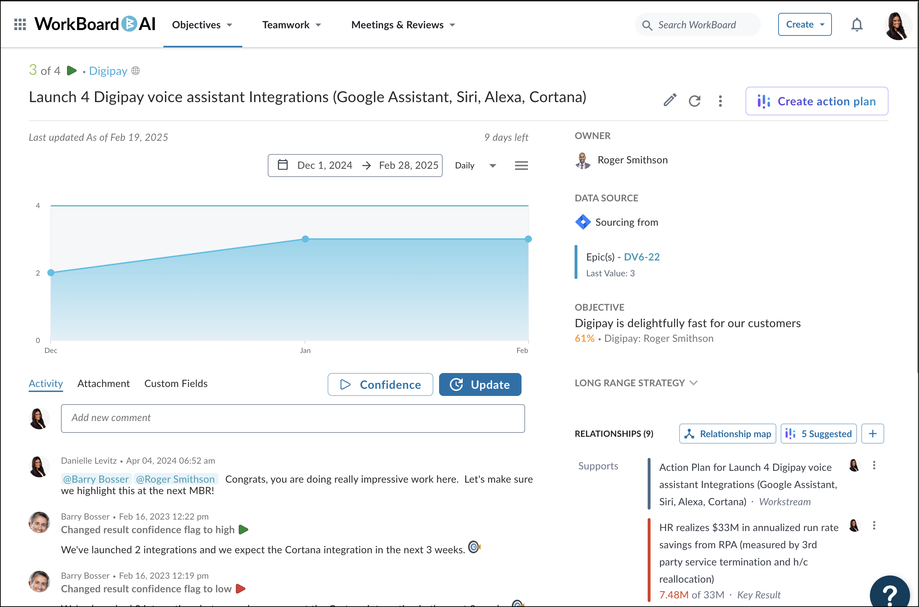Open the key result more options menu
919x607 pixels.
click(x=720, y=101)
